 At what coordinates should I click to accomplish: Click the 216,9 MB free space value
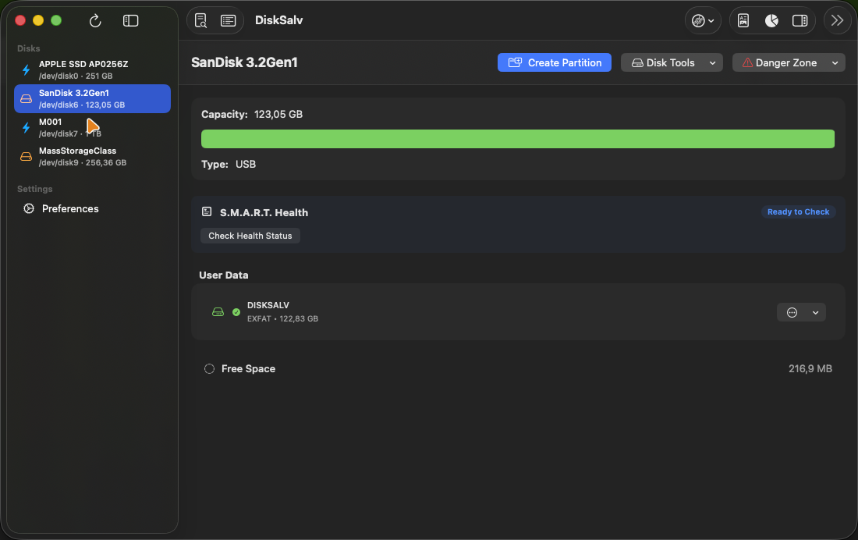[810, 368]
